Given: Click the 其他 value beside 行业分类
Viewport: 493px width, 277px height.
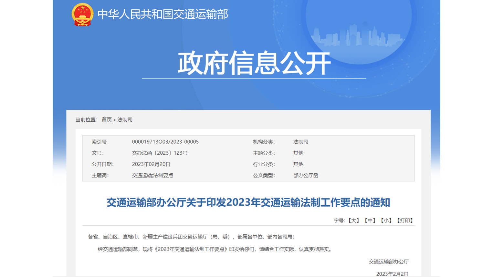Looking at the screenshot, I should (x=298, y=164).
